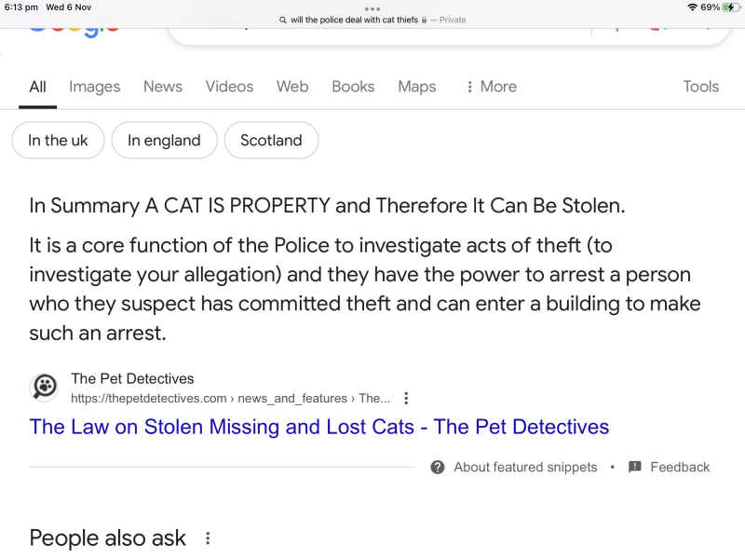The image size is (745, 559).
Task: Switch to the Images tab
Action: tap(94, 87)
